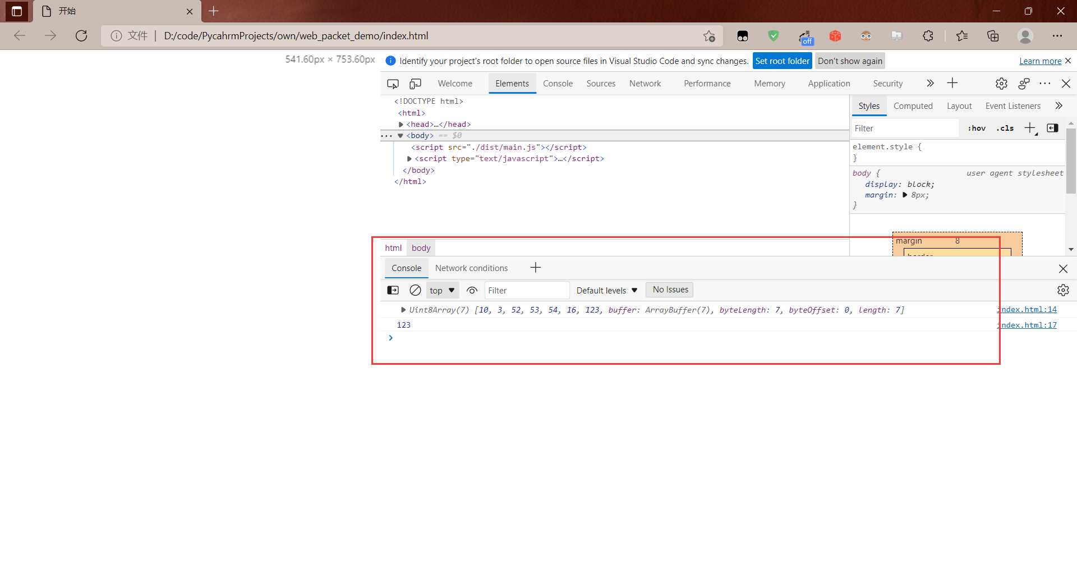The width and height of the screenshot is (1077, 578).
Task: Switch to Computed styles tab
Action: tap(913, 106)
